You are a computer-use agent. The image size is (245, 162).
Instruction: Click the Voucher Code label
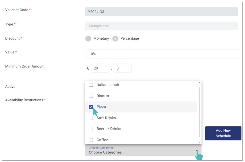(17, 10)
